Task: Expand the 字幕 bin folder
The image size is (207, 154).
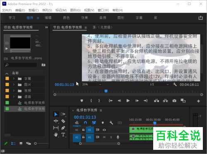Action: pyautogui.click(x=14, y=79)
